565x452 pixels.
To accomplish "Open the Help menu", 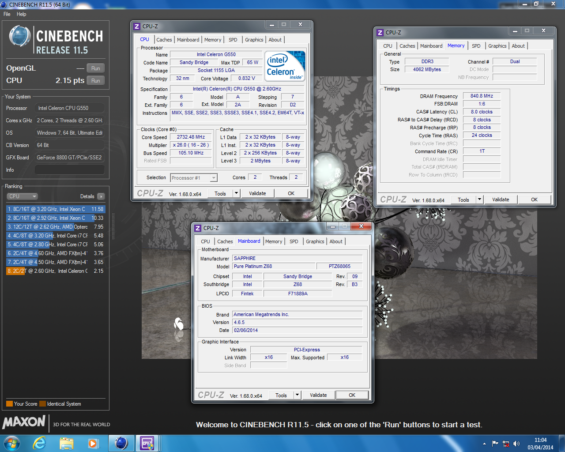I will pos(22,14).
